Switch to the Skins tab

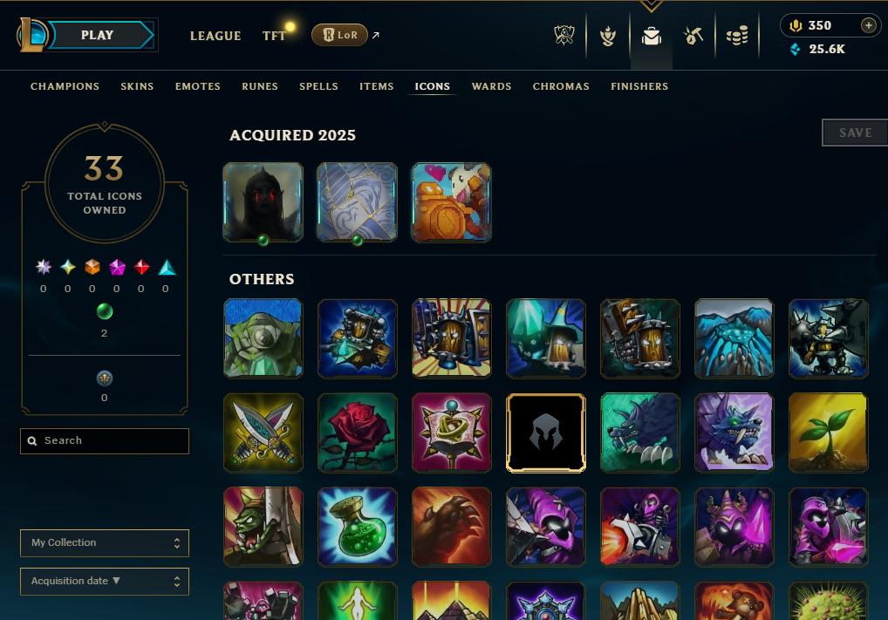pyautogui.click(x=137, y=86)
